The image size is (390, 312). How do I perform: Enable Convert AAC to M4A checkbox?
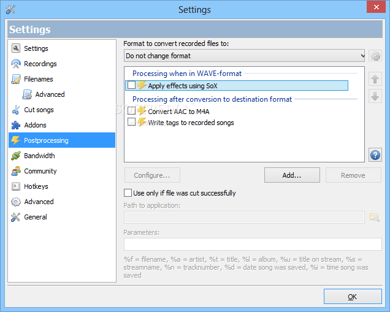pos(131,110)
